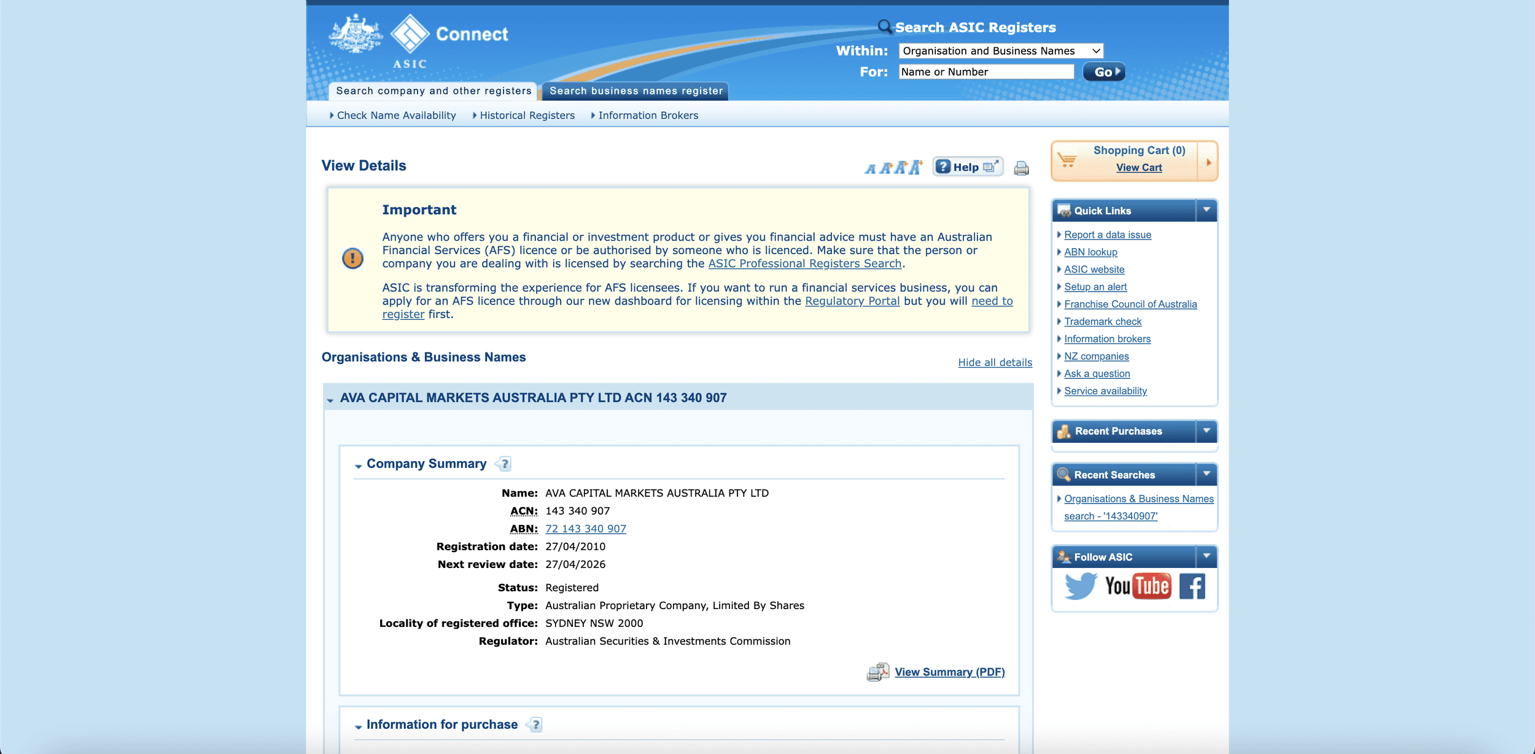Click the Recent Purchases header icon

tap(1064, 432)
